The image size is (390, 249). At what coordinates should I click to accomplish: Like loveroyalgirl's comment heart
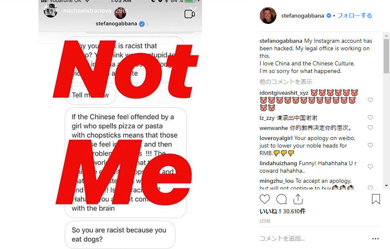370,145
